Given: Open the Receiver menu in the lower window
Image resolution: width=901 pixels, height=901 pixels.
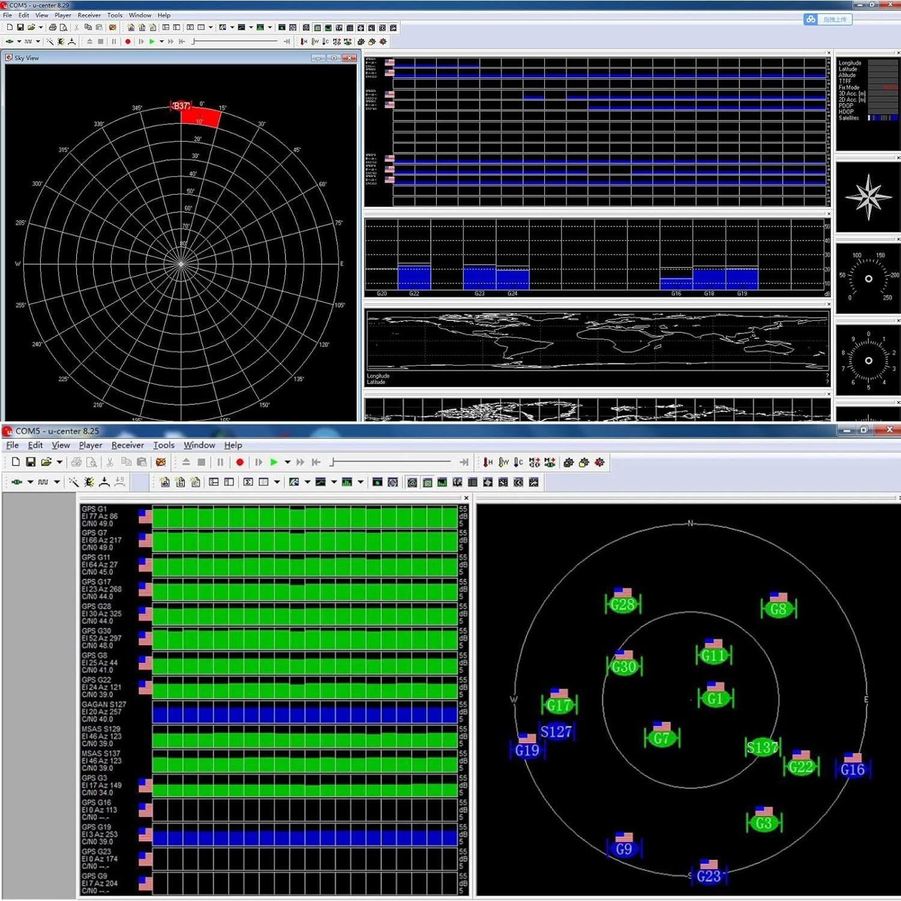Looking at the screenshot, I should point(127,445).
